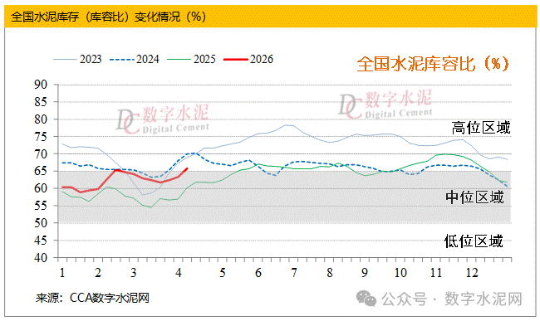Click the 2023 line peak near month 7
This screenshot has width=540, height=321.
coord(286,125)
